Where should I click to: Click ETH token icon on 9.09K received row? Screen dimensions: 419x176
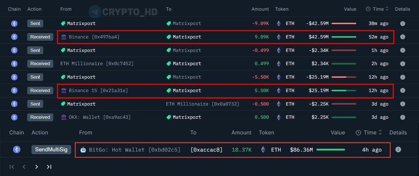[279, 37]
